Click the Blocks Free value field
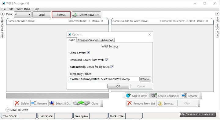This screenshot has width=220, height=120. pos(134,116)
